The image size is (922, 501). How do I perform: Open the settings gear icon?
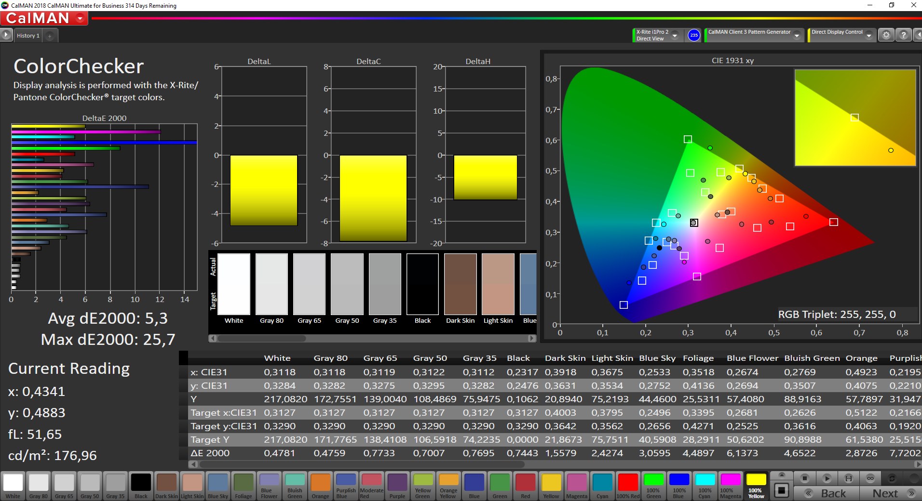[886, 35]
